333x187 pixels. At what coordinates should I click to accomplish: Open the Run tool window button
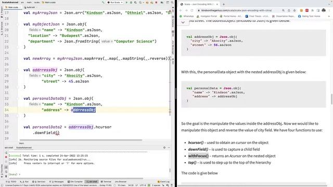[x=24, y=182]
